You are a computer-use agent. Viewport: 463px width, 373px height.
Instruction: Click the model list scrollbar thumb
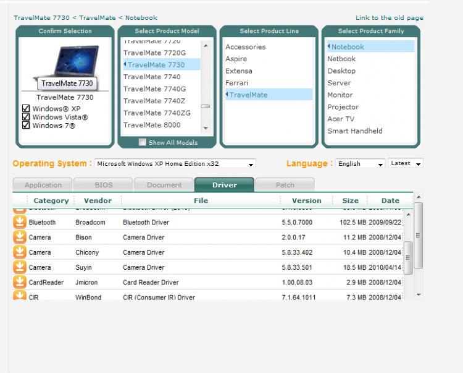coord(206,106)
